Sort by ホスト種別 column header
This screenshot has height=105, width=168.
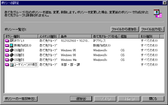pos(150,37)
